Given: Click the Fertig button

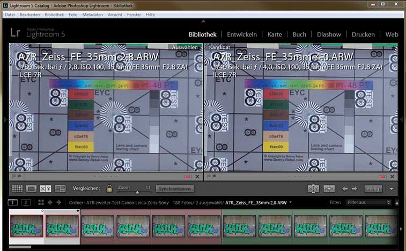Looking at the screenshot, I should pyautogui.click(x=373, y=189).
